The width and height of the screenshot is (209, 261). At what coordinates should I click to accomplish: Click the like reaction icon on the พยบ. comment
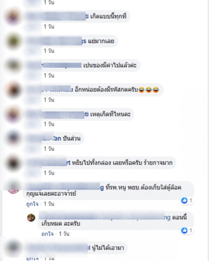[184, 200]
